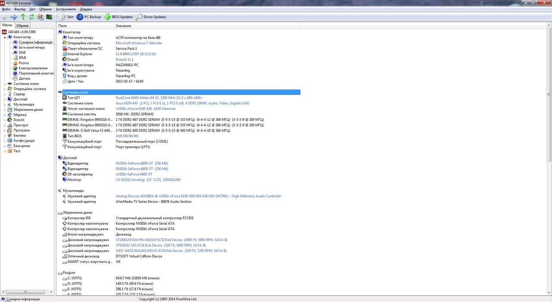
Task: Select the DirectX tree item
Action: [19, 120]
